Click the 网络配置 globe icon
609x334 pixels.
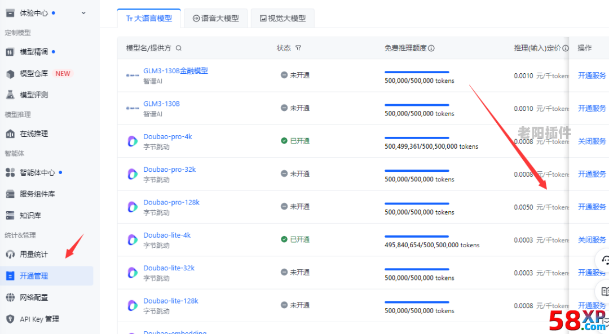pyautogui.click(x=10, y=297)
